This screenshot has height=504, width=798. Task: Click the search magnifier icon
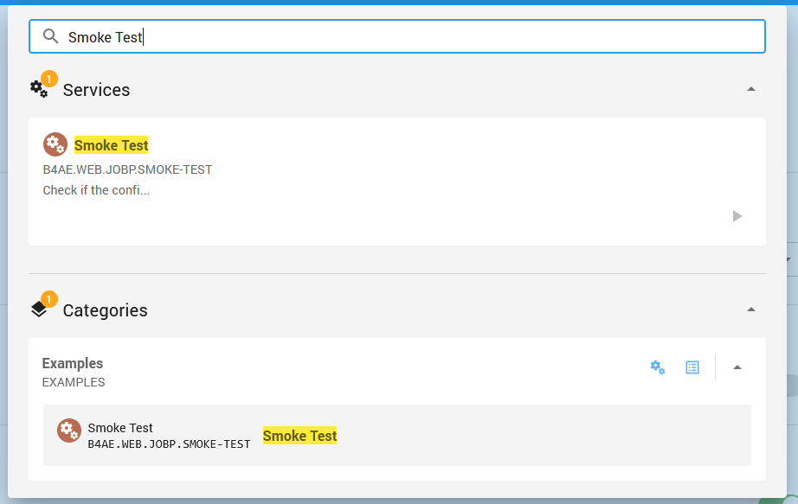pos(50,36)
